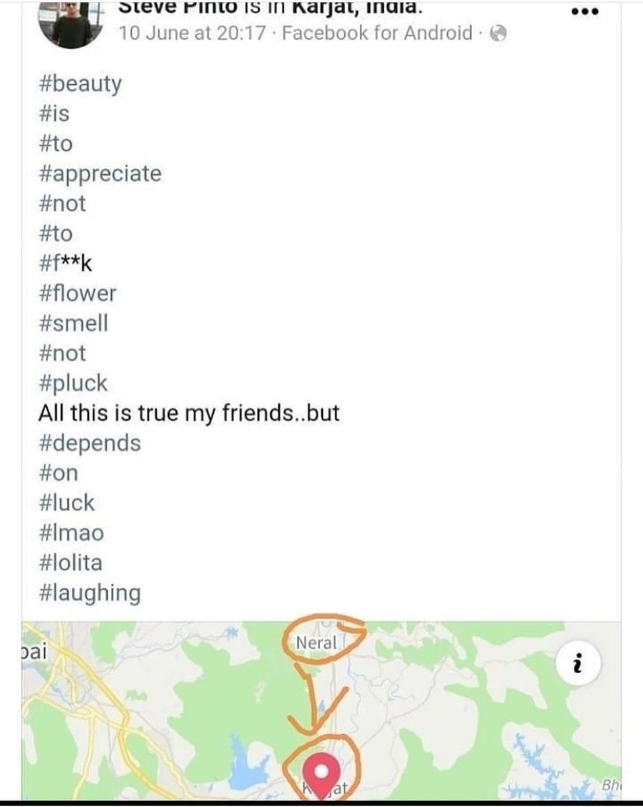The width and height of the screenshot is (643, 807).
Task: Tap the #lolita hashtag
Action: (71, 563)
